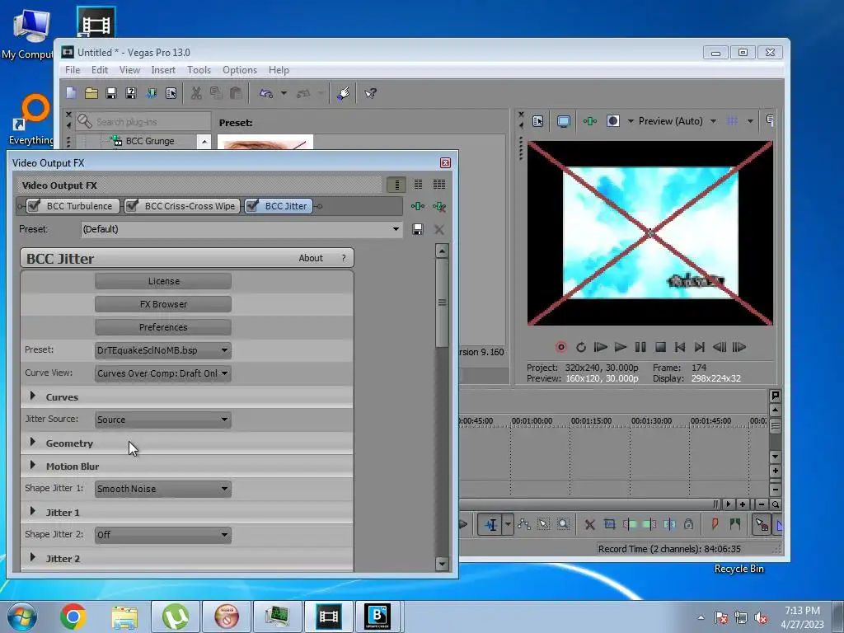Start recording with the red record button
Viewport: 844px width, 633px height.
coord(560,347)
